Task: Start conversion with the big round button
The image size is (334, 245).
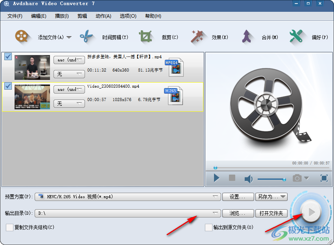Action: pyautogui.click(x=311, y=212)
